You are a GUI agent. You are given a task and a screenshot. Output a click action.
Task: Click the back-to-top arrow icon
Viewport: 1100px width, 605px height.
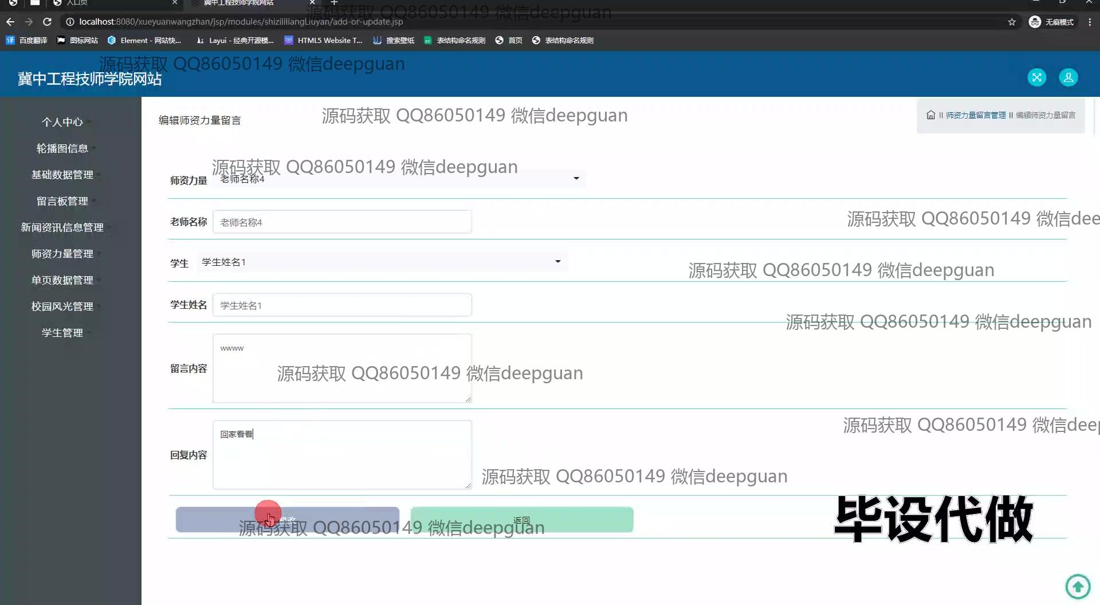click(x=1078, y=586)
